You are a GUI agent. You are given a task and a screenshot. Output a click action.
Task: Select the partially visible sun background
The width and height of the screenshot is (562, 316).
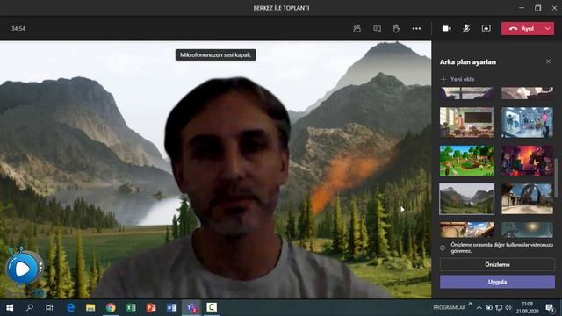tap(527, 230)
